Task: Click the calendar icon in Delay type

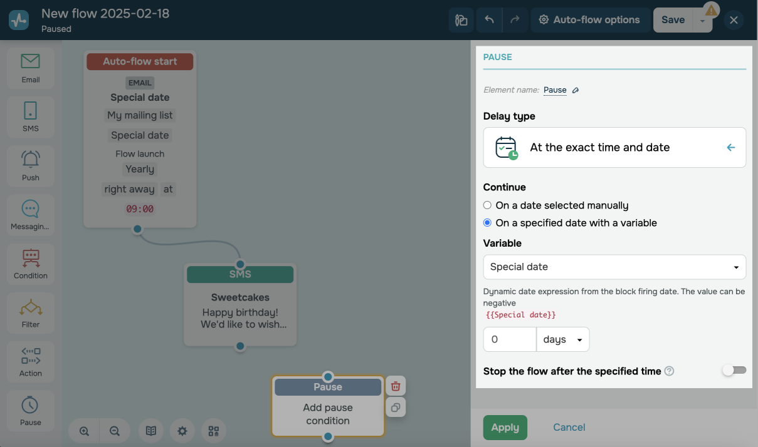Action: (507, 148)
